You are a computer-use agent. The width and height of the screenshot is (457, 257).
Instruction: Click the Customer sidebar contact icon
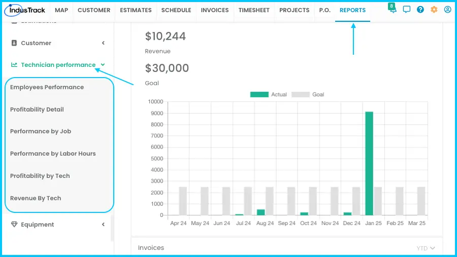[x=14, y=43]
